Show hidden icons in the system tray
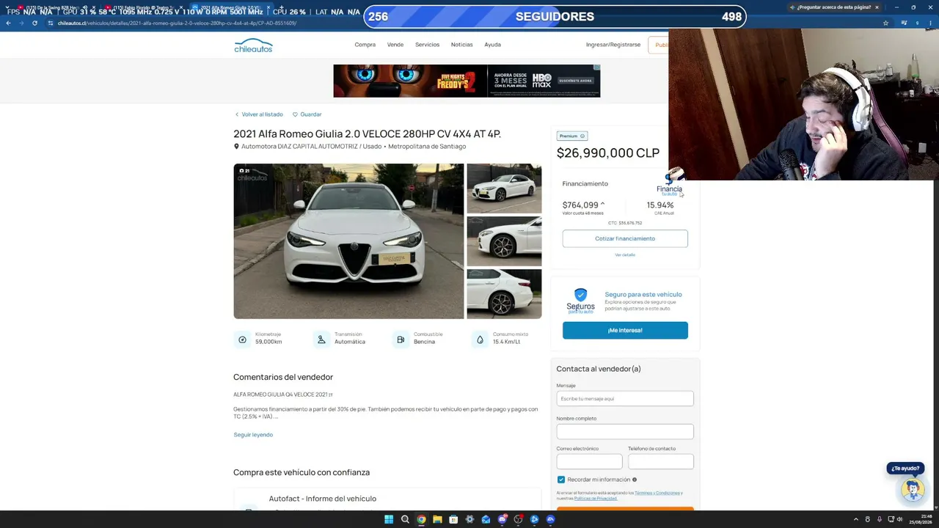 point(857,519)
